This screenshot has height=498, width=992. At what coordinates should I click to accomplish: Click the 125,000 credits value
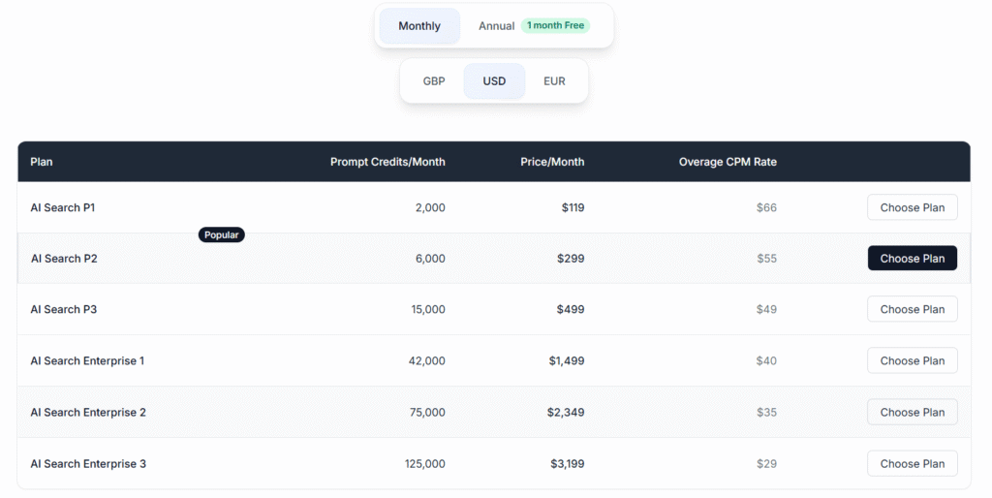point(425,464)
